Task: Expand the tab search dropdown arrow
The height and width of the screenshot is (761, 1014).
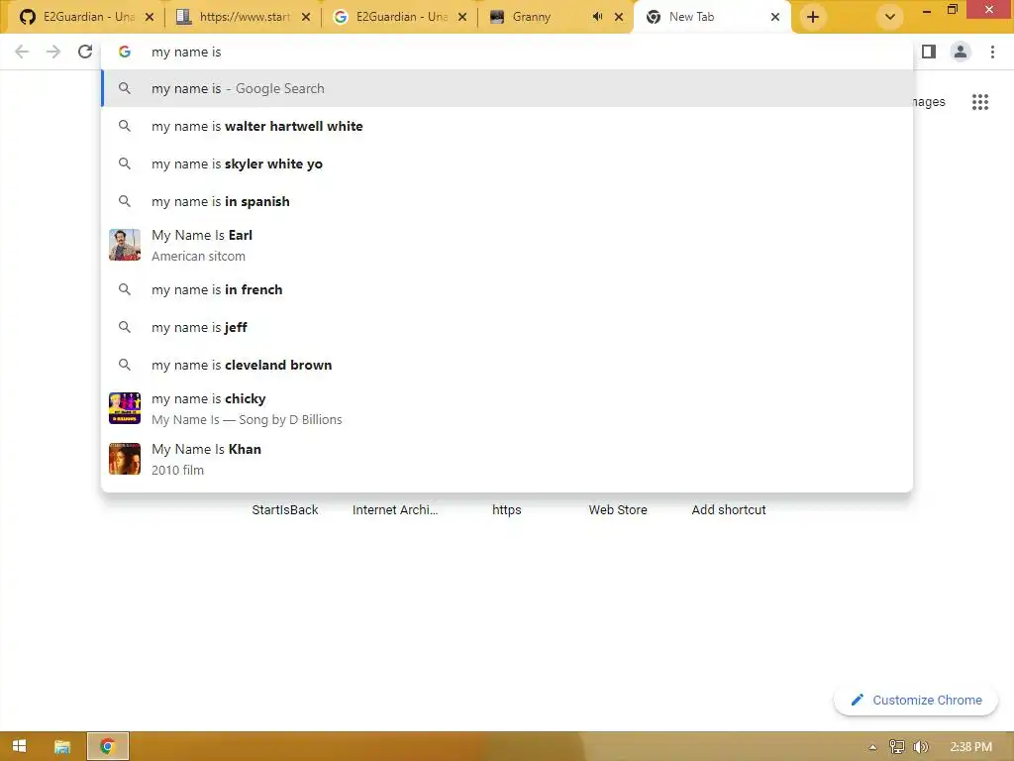Action: [890, 17]
